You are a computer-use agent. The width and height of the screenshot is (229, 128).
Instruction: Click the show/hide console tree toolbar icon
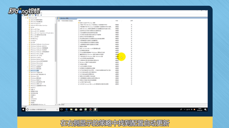click(x=30, y=15)
